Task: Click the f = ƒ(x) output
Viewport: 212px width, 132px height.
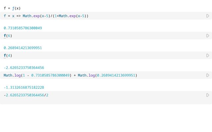Action: point(12,8)
